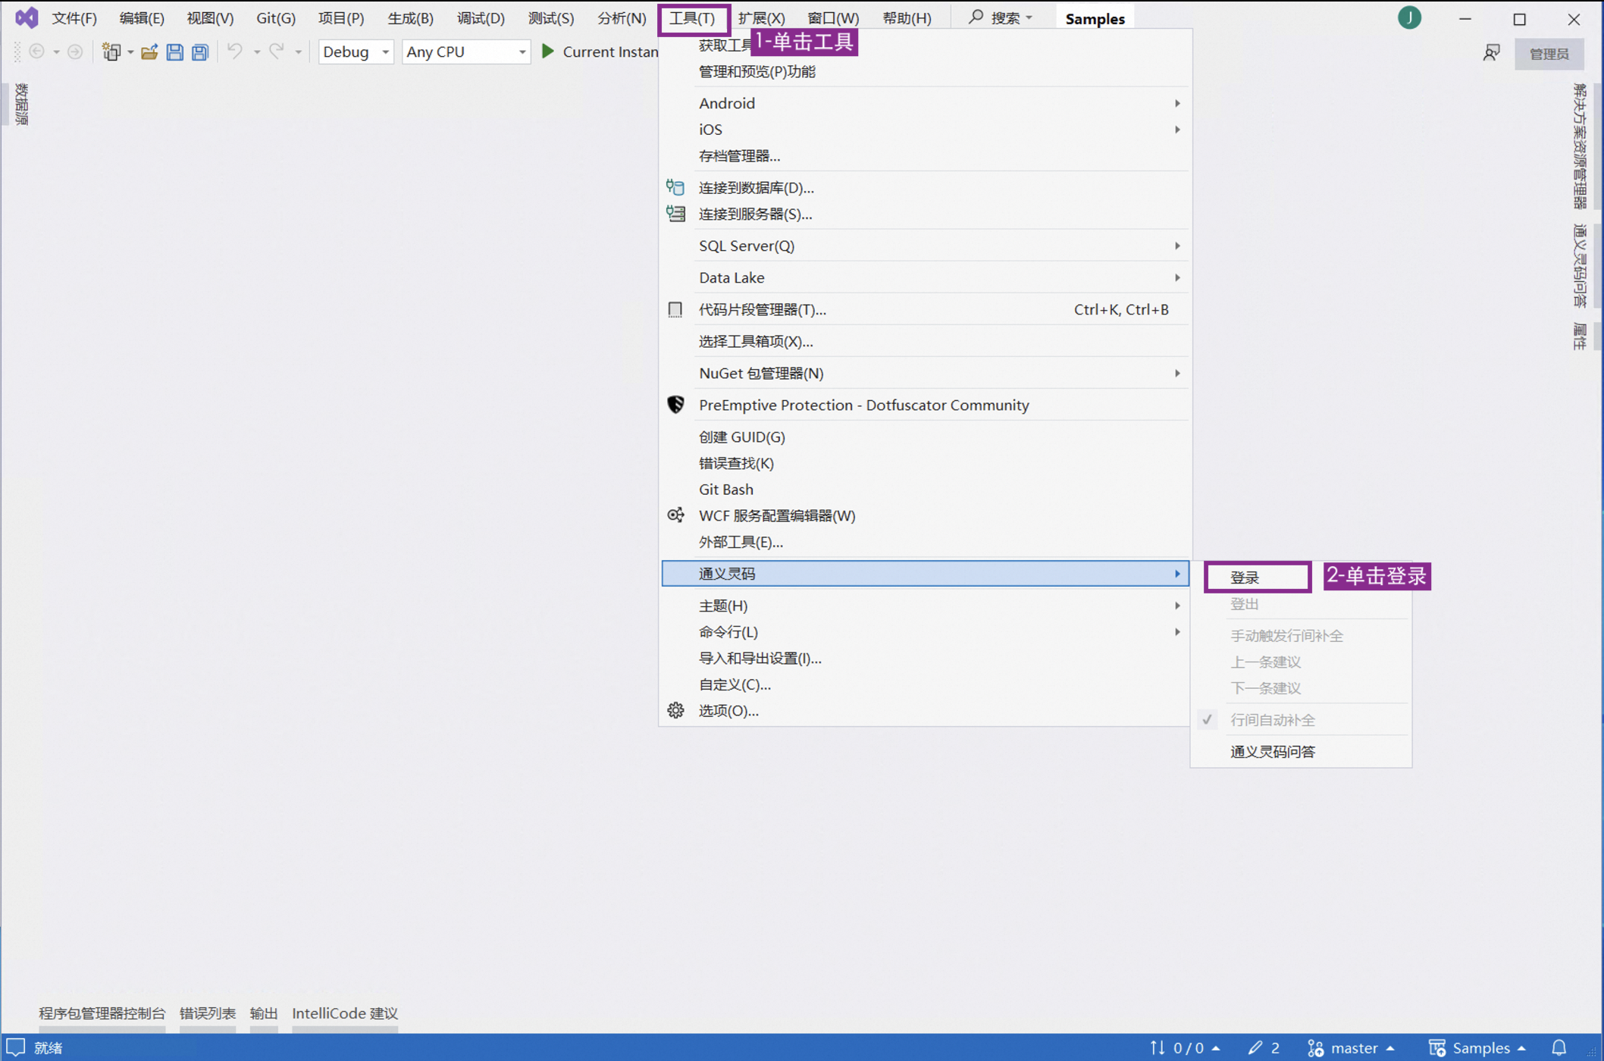Open the Any CPU platform dropdown
Viewport: 1604px width, 1061px height.
click(465, 52)
